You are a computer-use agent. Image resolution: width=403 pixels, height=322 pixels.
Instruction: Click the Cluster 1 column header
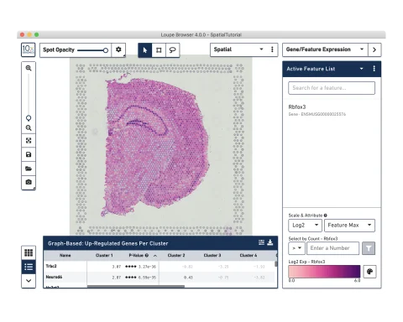[x=104, y=256]
